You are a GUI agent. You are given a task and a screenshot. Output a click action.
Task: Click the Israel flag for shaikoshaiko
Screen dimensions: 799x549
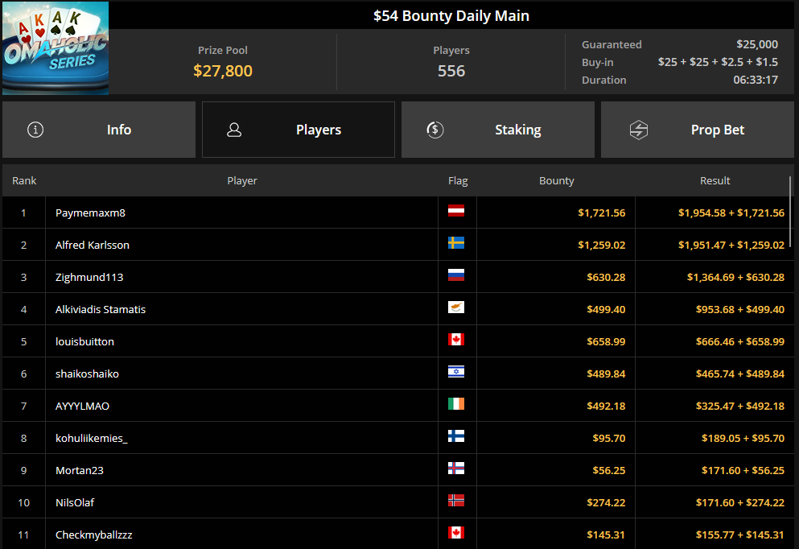456,372
